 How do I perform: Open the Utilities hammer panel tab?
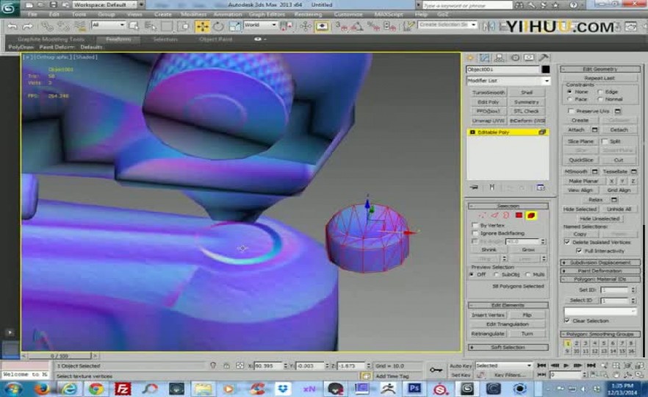(x=544, y=58)
